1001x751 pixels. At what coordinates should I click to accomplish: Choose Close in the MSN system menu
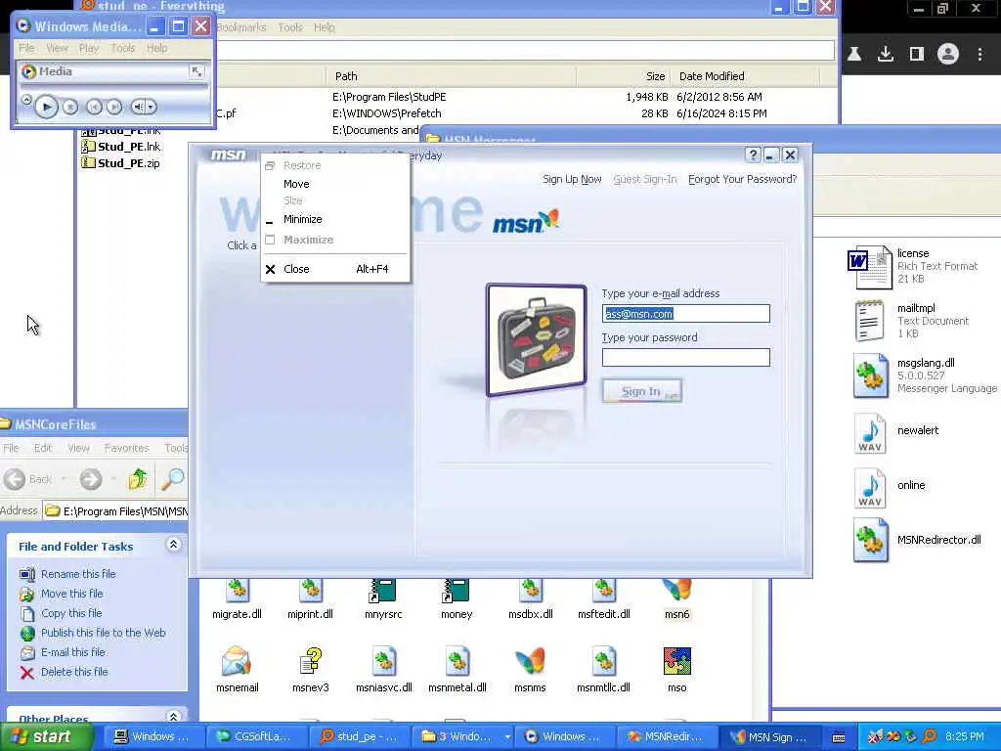(x=335, y=269)
